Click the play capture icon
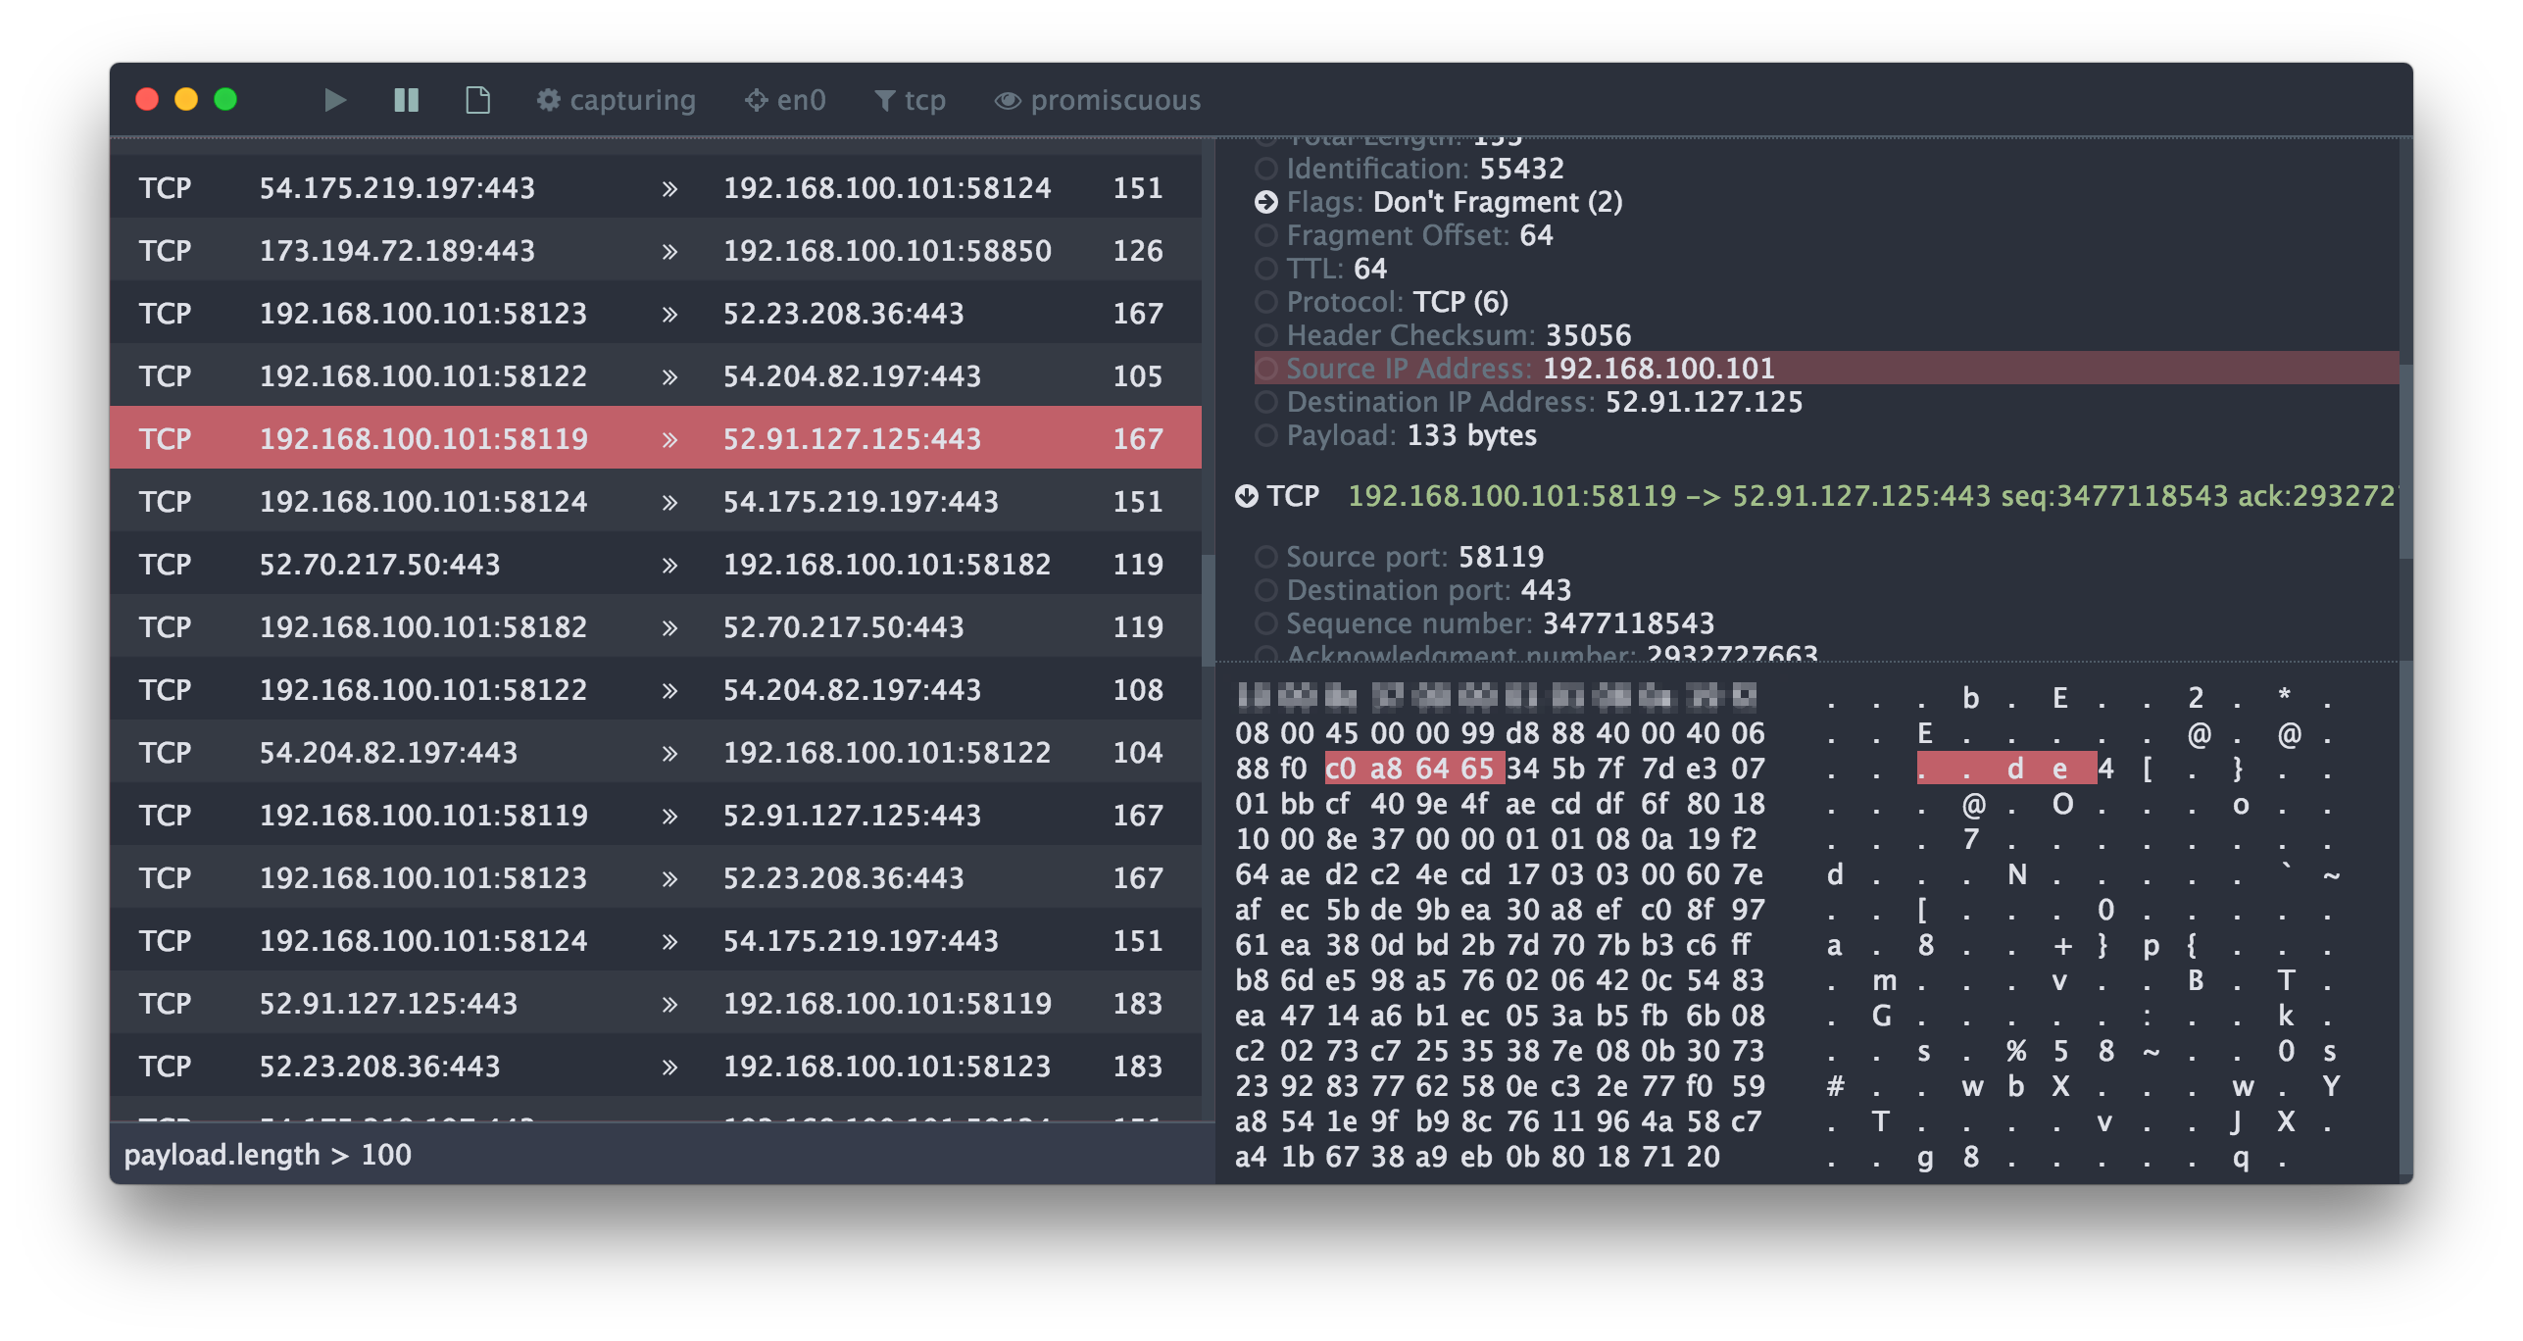This screenshot has width=2523, height=1341. (x=334, y=100)
